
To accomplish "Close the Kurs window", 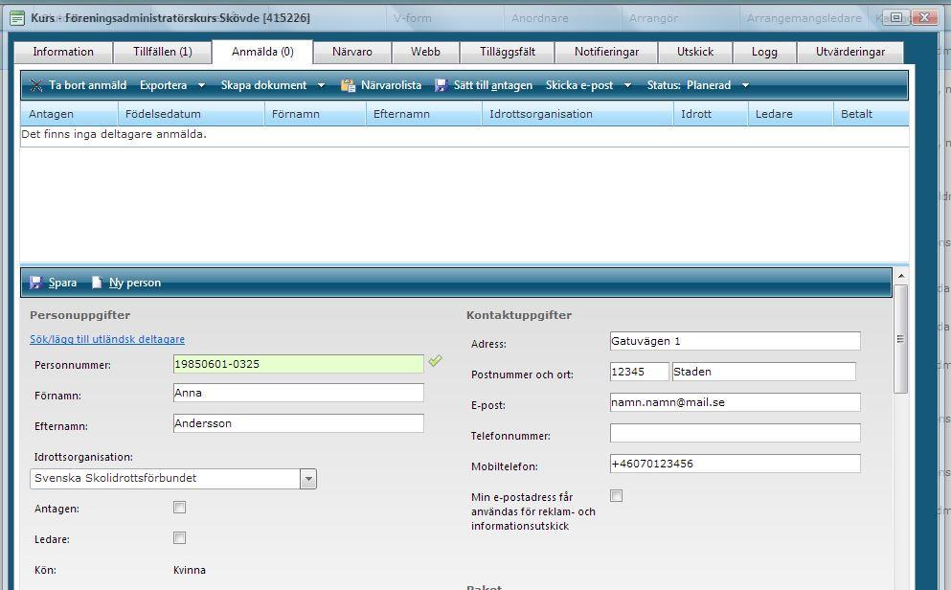I will [924, 17].
